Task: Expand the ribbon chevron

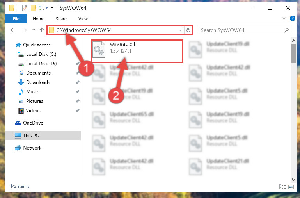Action: click(284, 18)
